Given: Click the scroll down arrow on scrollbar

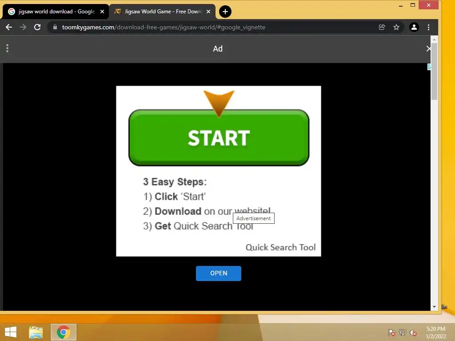Looking at the screenshot, I should click(x=434, y=307).
